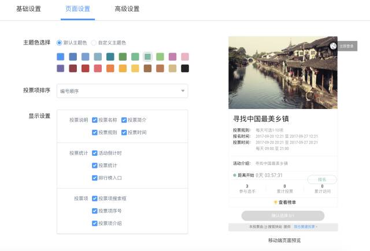Disable the 投票项搜索框 checkbox

pyautogui.click(x=95, y=198)
